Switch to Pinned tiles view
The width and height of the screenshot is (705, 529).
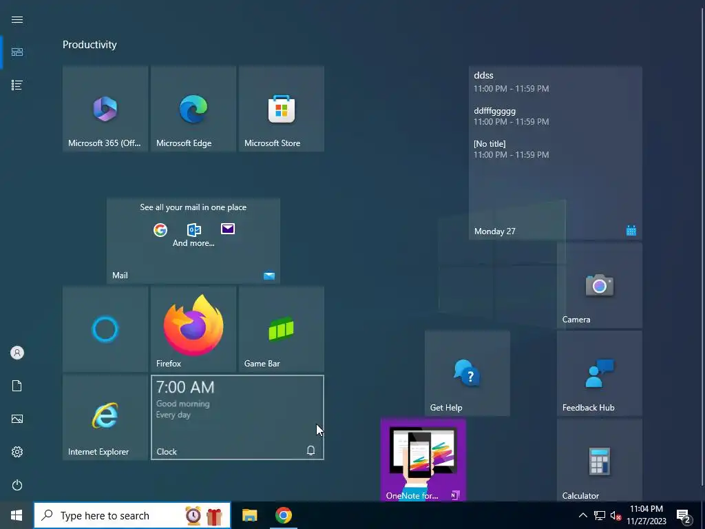17,52
